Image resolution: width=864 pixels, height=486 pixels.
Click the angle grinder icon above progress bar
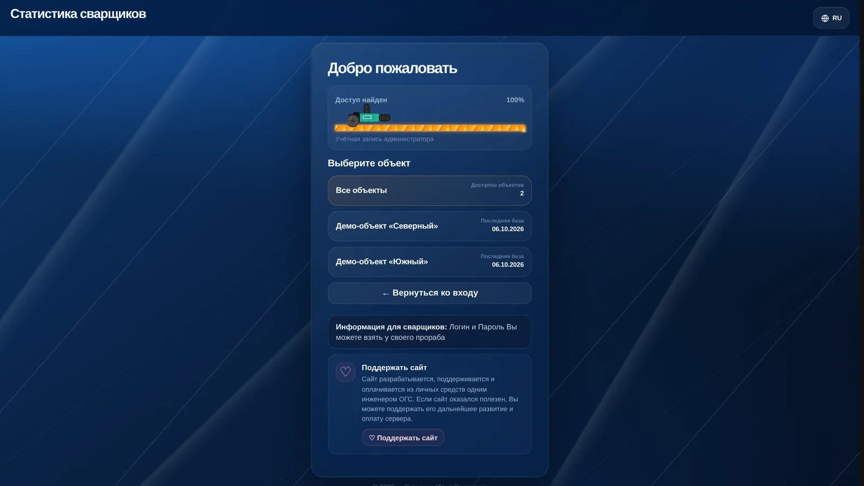pos(369,116)
